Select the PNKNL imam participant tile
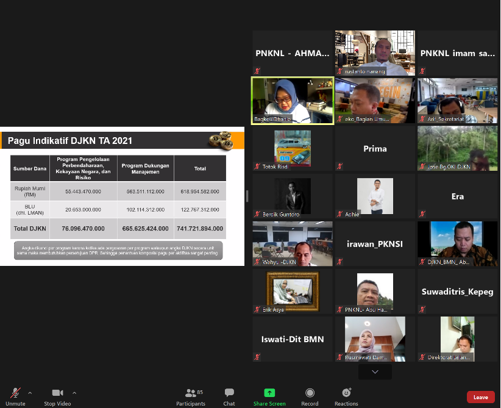Image resolution: width=501 pixels, height=408 pixels. (x=457, y=53)
